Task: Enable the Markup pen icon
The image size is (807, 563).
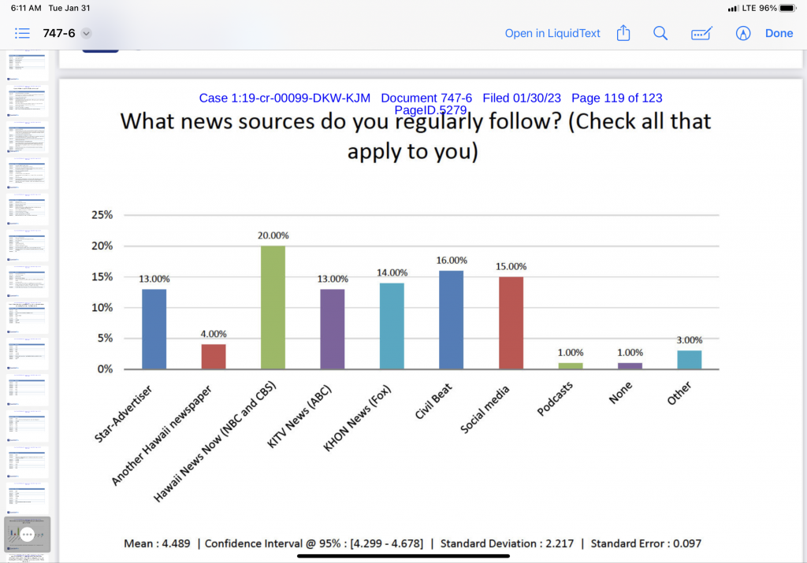Action: coord(742,33)
